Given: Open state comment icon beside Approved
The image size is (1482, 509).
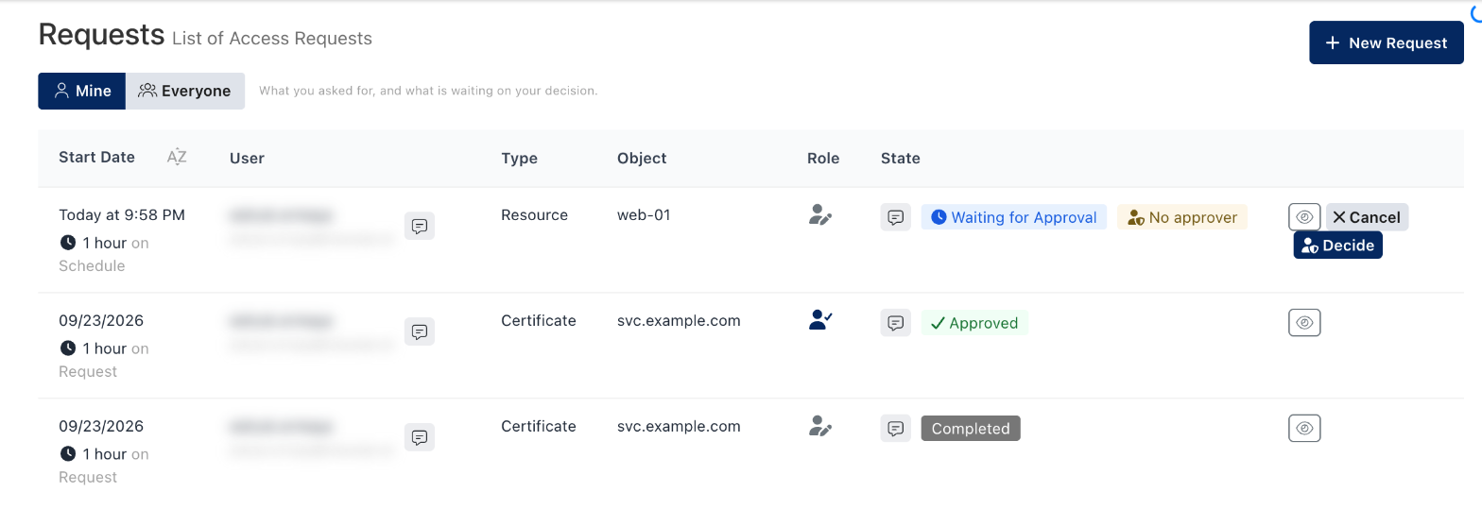Looking at the screenshot, I should coord(895,322).
